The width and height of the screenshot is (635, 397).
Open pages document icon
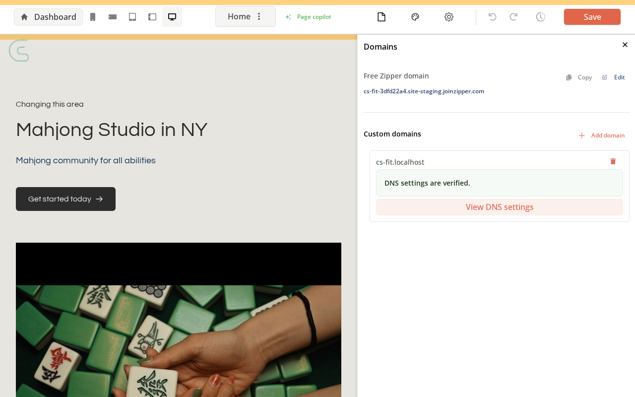point(381,17)
